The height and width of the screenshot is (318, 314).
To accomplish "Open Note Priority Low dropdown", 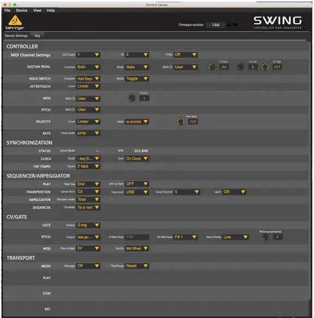I will point(236,237).
